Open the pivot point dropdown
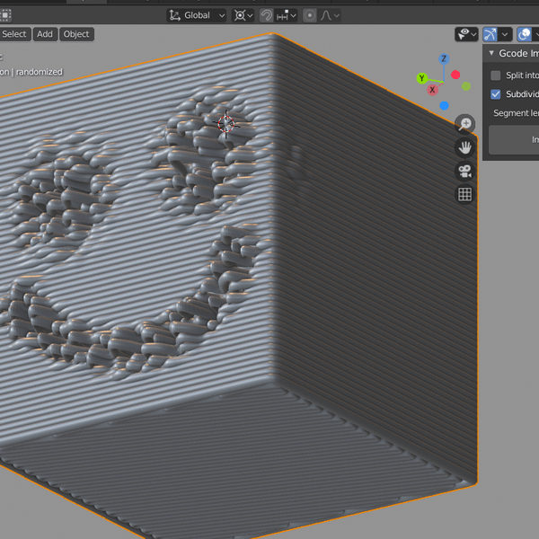The width and height of the screenshot is (539, 539). (243, 15)
